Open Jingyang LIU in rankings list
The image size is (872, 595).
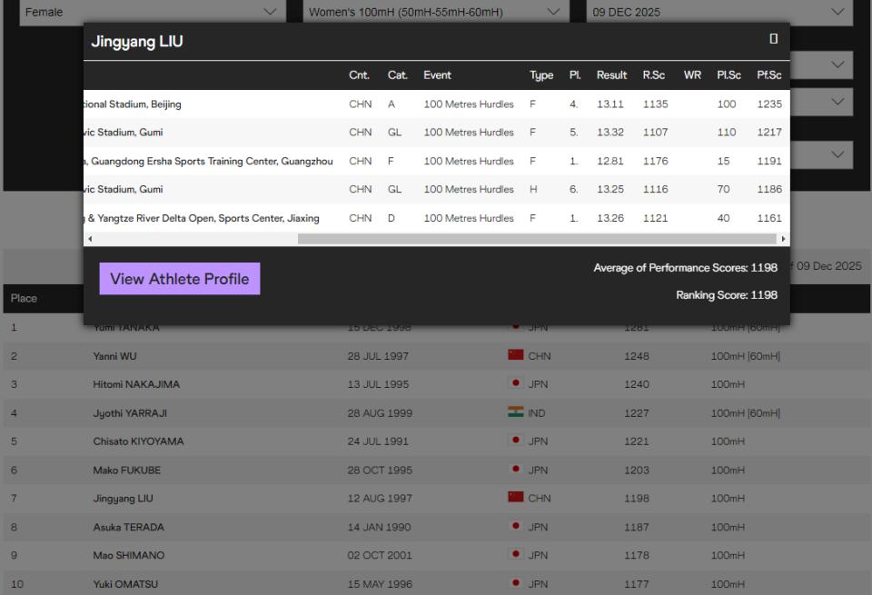(x=123, y=499)
